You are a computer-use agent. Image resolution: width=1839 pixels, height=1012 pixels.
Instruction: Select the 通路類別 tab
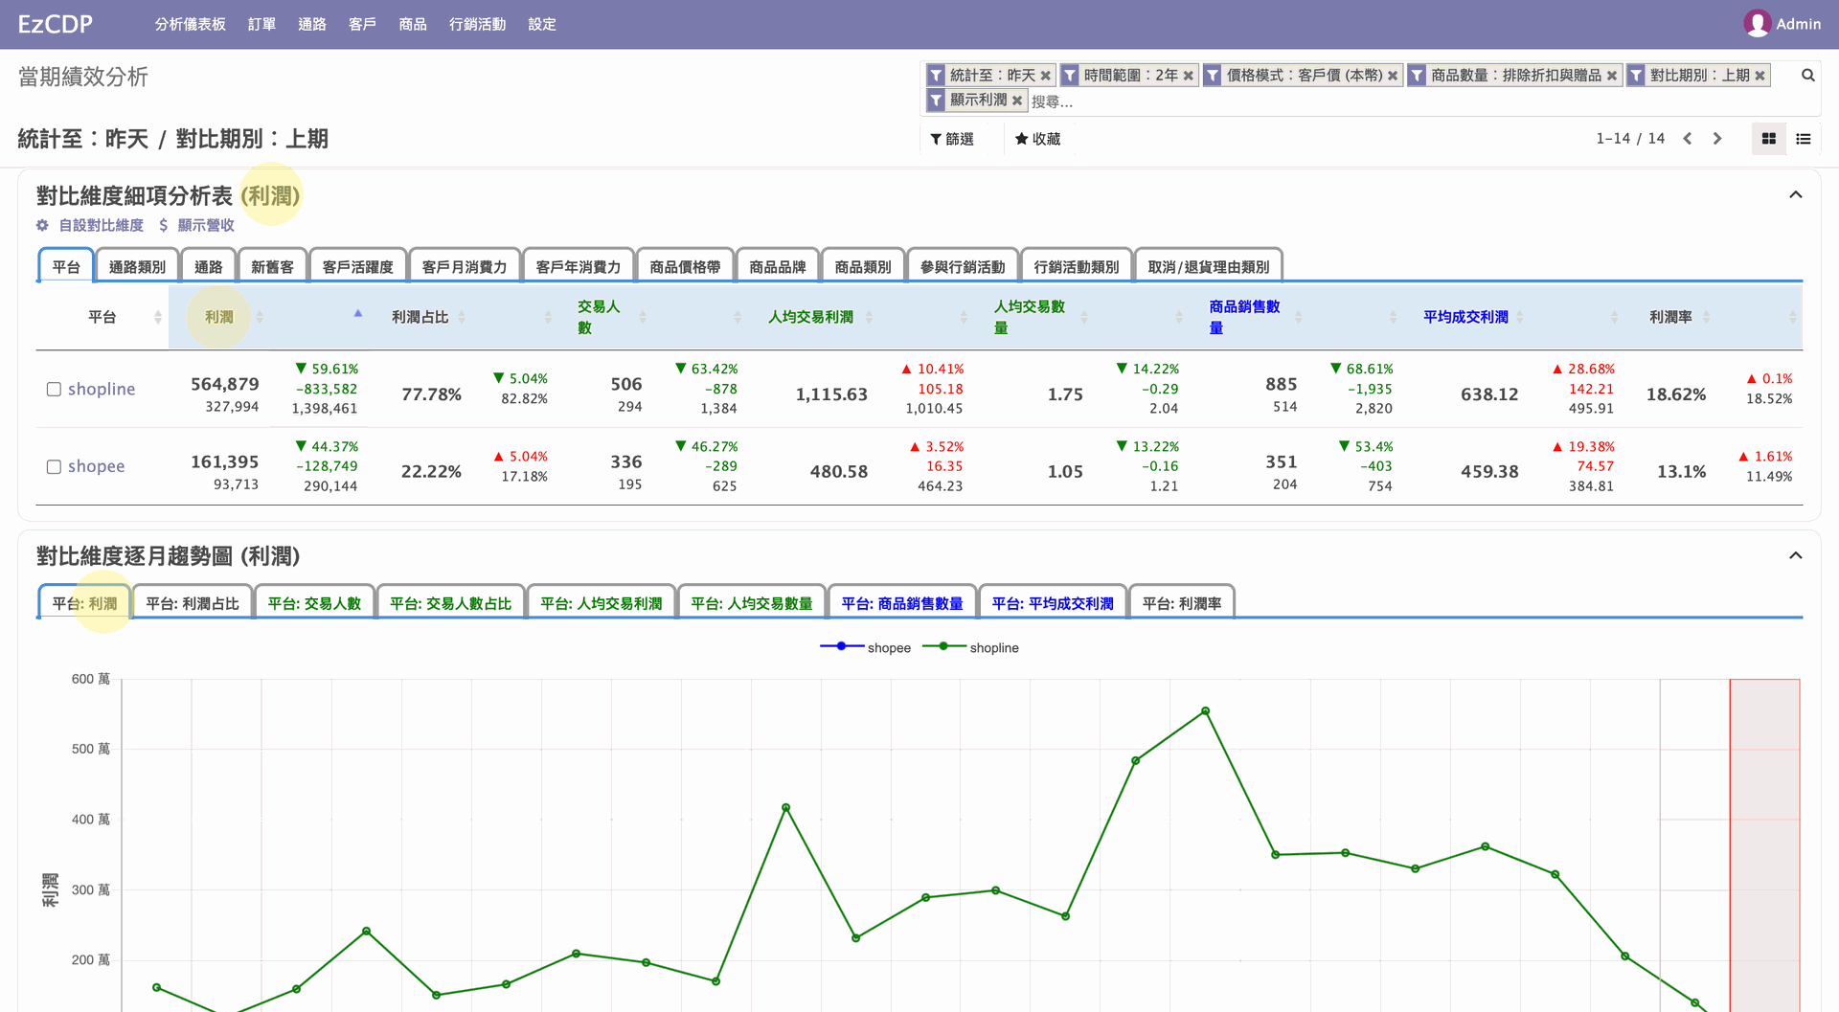137,266
